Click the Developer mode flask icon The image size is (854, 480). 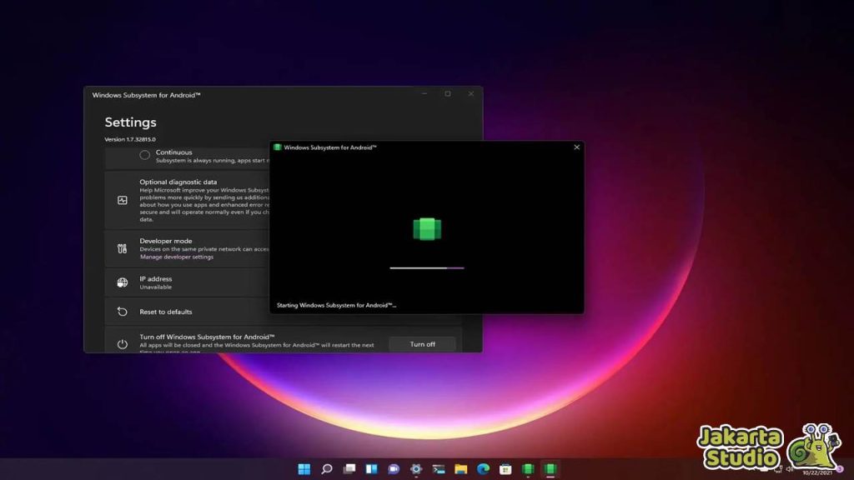click(x=122, y=247)
